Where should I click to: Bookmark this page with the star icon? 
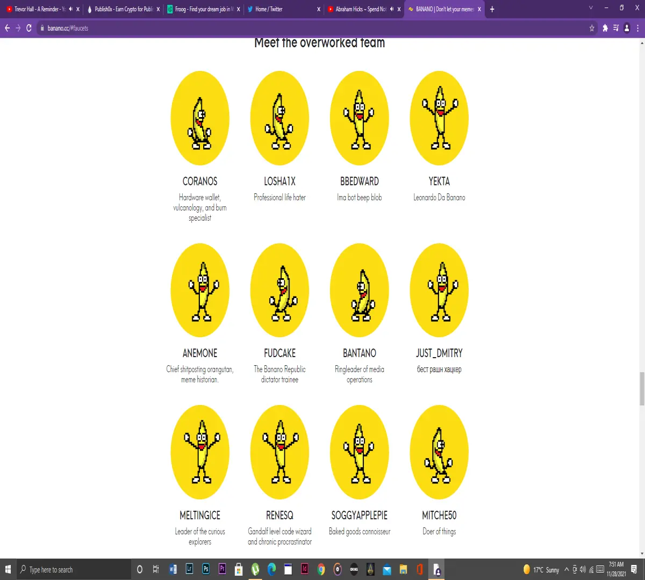[592, 28]
